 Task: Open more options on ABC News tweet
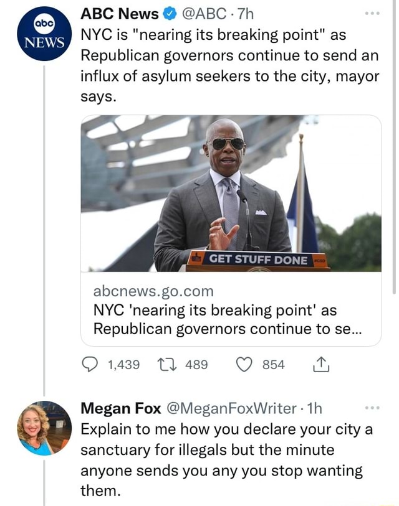(x=370, y=14)
